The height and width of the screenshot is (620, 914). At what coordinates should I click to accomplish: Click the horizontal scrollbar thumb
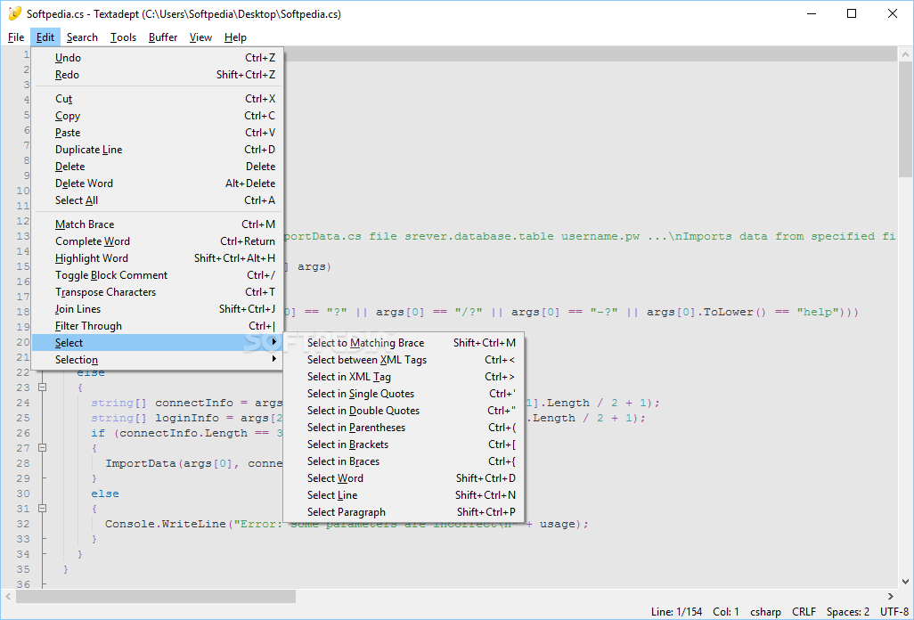(x=156, y=597)
